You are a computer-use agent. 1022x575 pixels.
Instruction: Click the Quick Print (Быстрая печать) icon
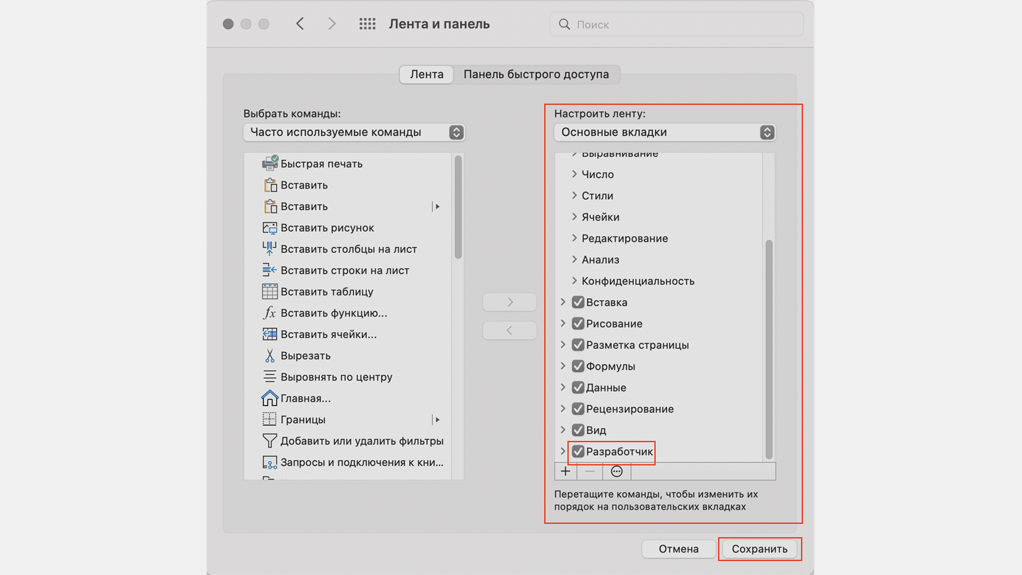click(x=269, y=163)
